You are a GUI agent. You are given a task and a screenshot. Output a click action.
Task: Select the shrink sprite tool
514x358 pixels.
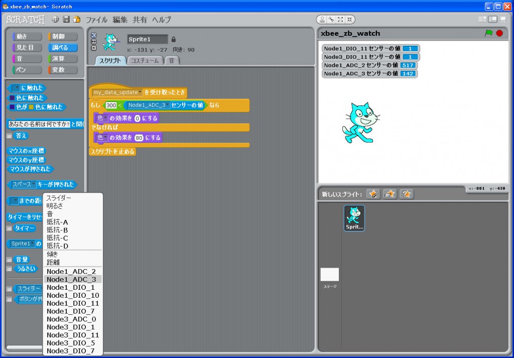(349, 20)
